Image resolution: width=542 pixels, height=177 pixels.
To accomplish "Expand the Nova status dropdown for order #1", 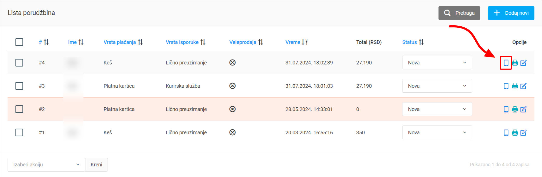I will pos(437,132).
